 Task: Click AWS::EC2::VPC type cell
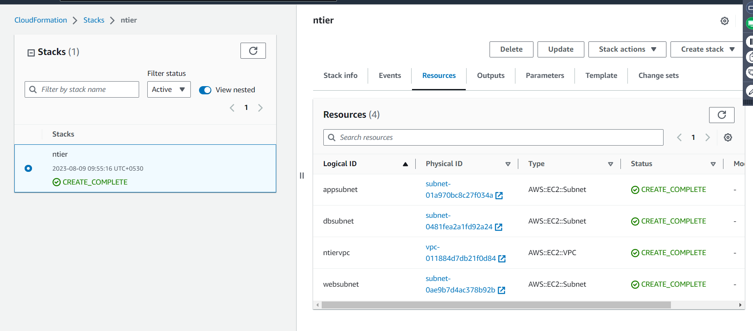552,253
